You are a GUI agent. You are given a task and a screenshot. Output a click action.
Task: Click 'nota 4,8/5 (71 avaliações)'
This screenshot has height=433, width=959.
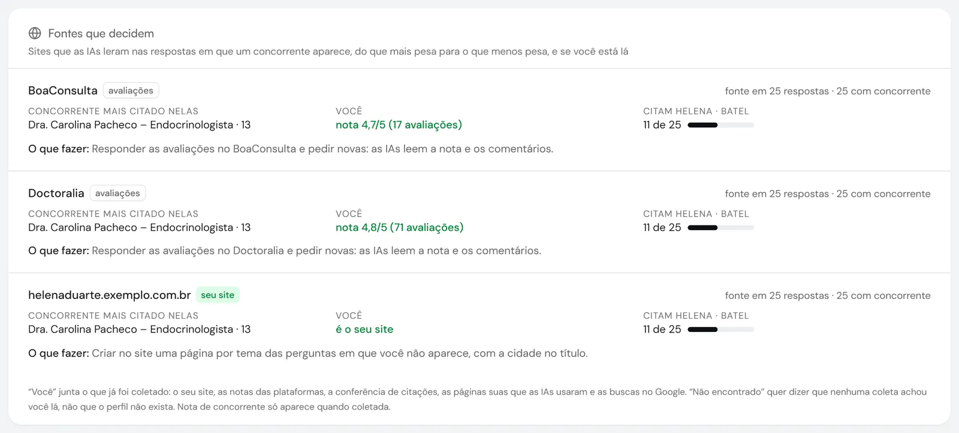point(399,227)
